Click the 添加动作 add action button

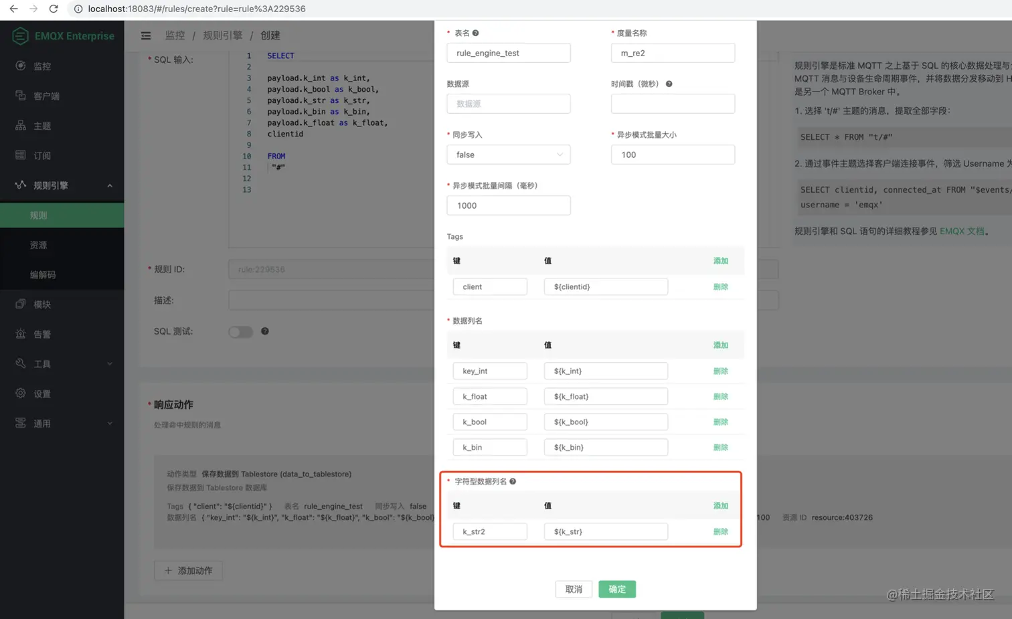click(187, 570)
